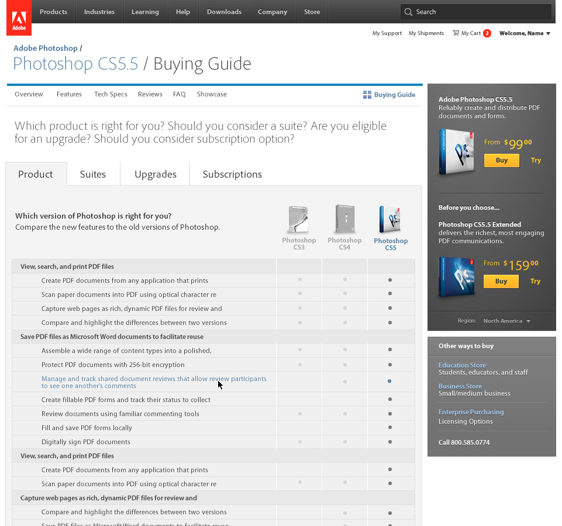Switch to the Upgrades tab

coord(156,174)
